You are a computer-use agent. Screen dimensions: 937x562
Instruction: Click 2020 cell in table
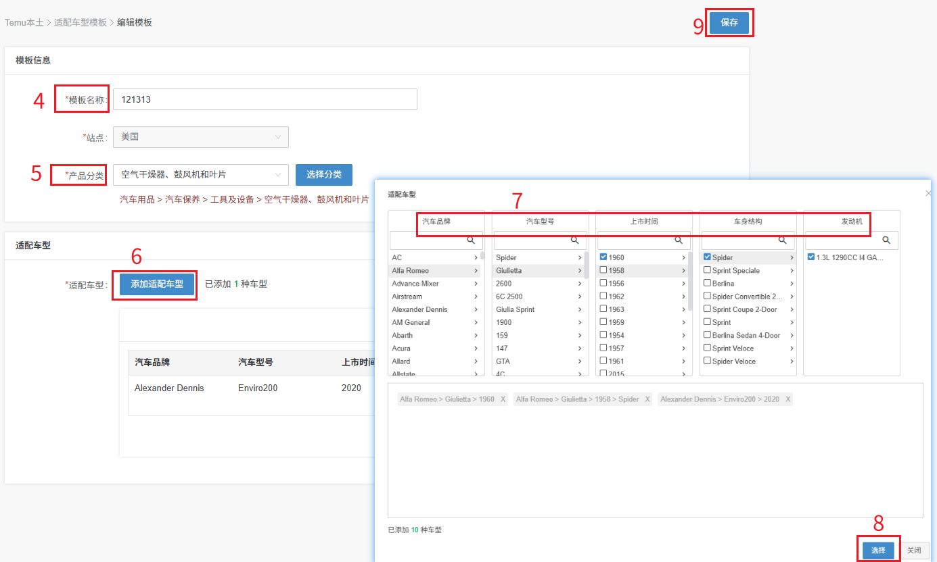tap(351, 388)
